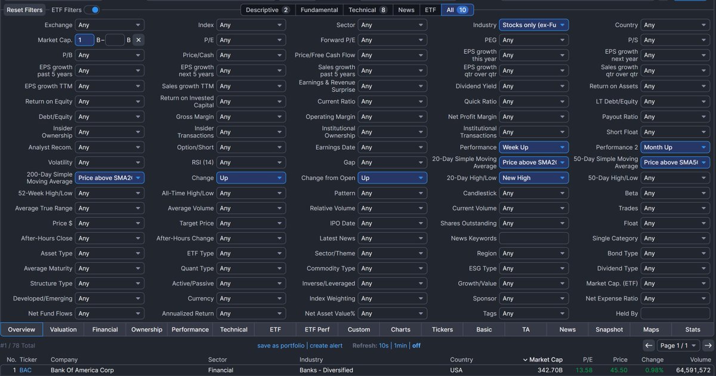Open the Exchange dropdown
Viewport: 716px width, 376px height.
click(110, 25)
